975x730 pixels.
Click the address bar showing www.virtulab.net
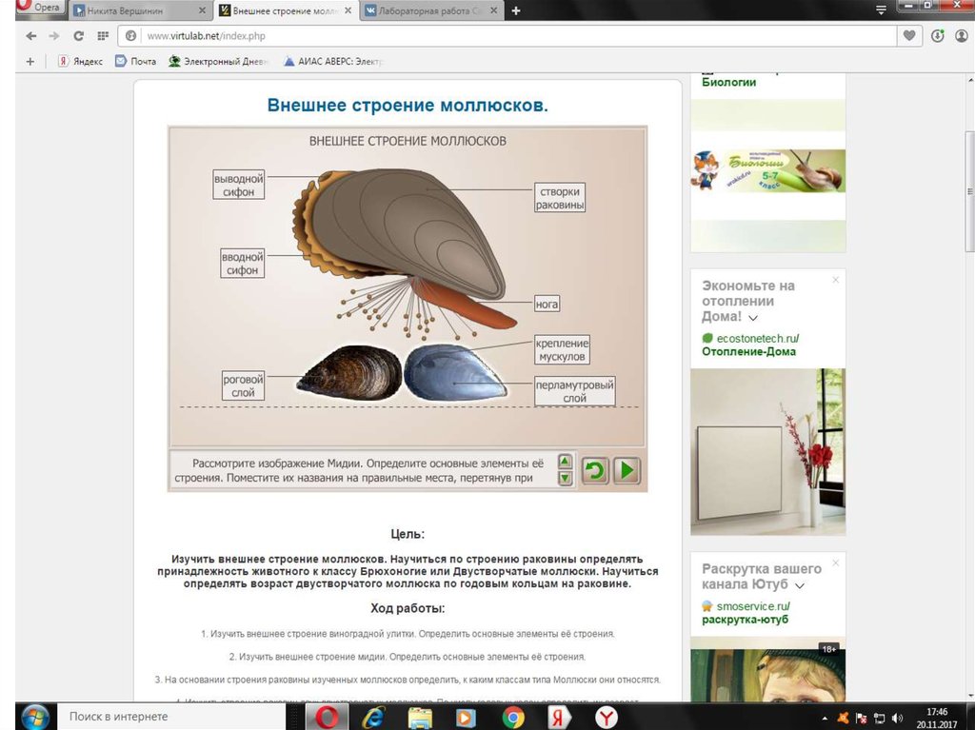pyautogui.click(x=514, y=36)
